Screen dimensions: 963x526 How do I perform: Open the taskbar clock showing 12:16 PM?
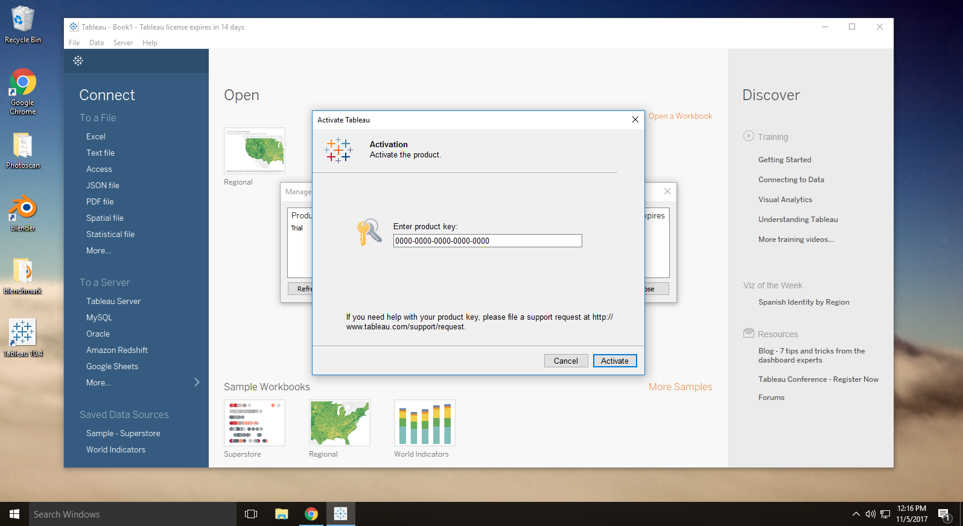pos(912,514)
